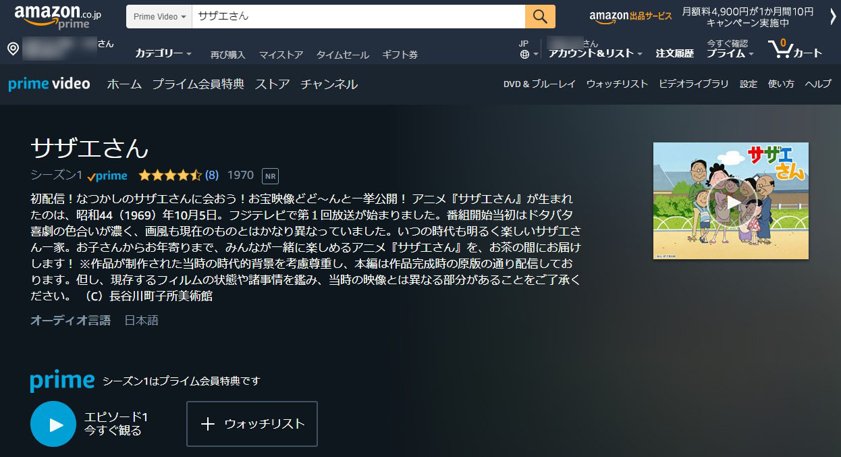Open 注文履歴
Image resolution: width=841 pixels, height=457 pixels.
(x=675, y=53)
